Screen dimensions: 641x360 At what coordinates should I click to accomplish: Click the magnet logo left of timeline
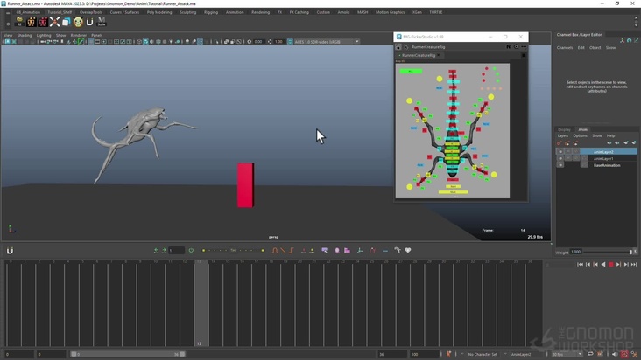pos(10,251)
